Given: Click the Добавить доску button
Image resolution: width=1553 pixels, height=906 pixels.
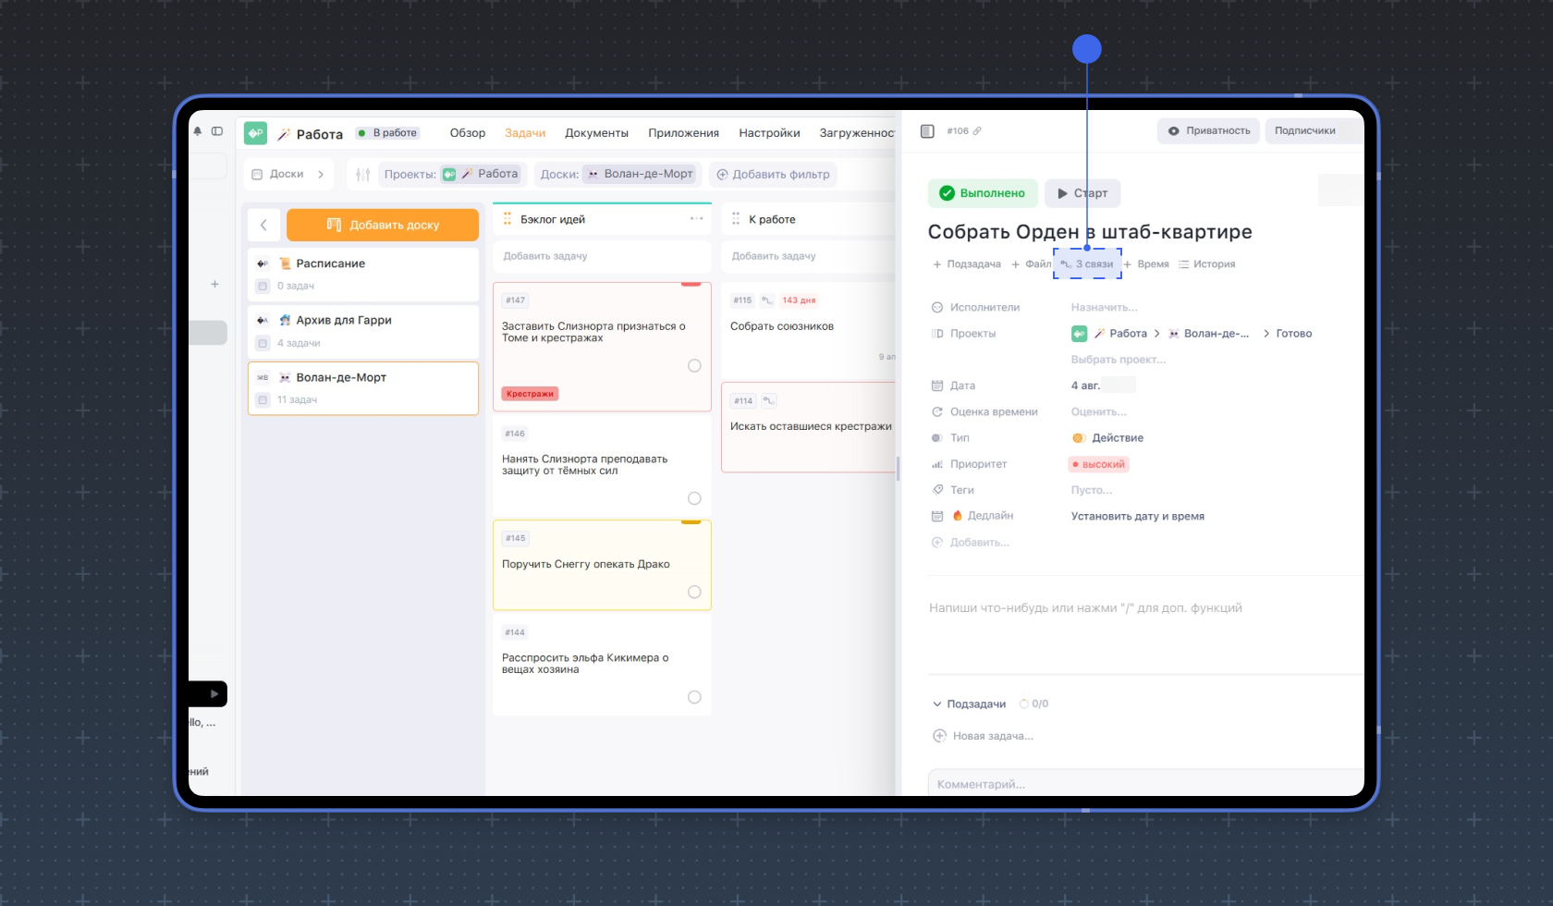Looking at the screenshot, I should (x=383, y=225).
